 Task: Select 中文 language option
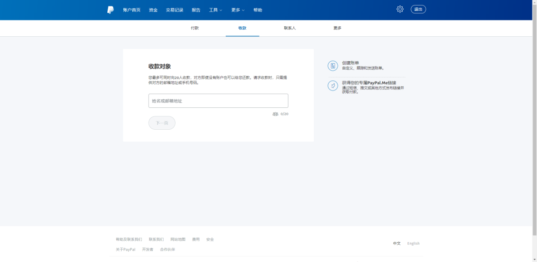click(x=397, y=244)
